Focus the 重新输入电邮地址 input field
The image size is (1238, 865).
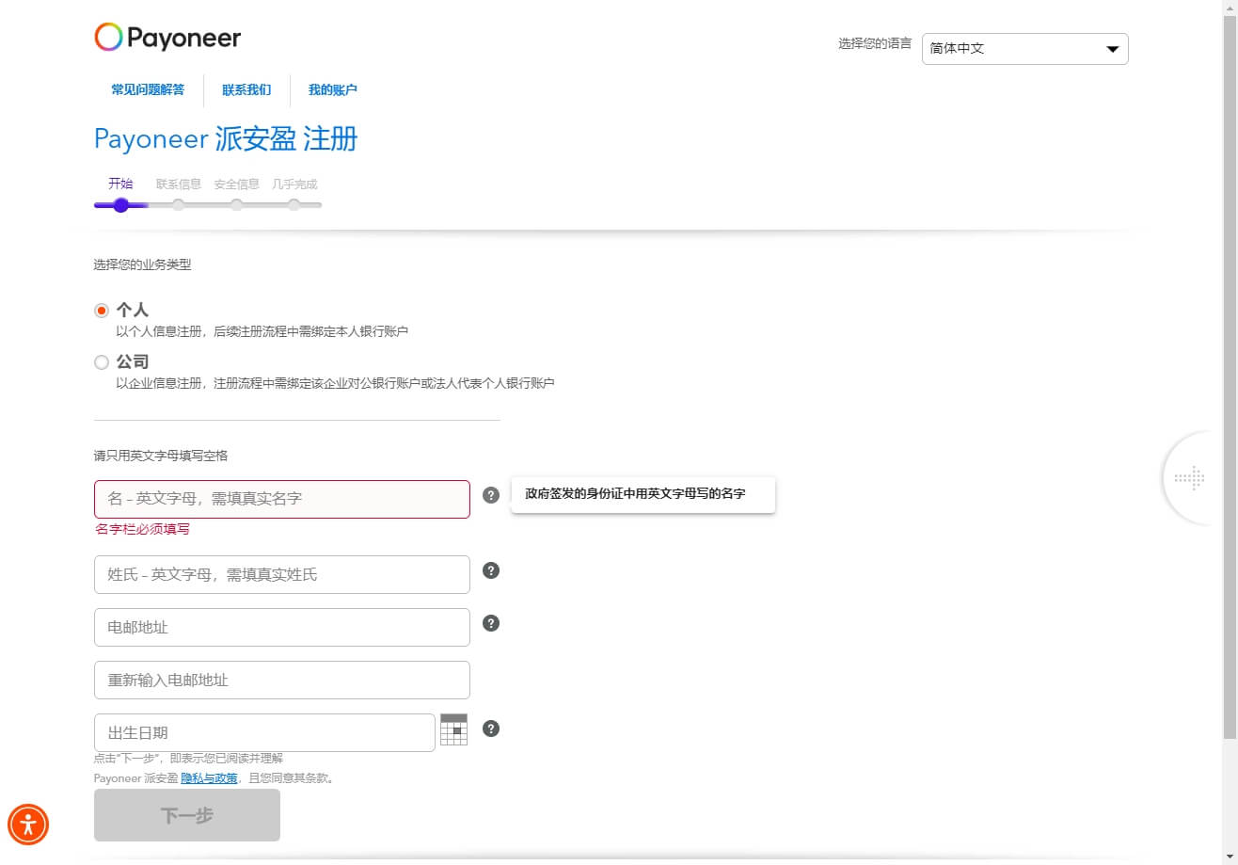point(282,680)
